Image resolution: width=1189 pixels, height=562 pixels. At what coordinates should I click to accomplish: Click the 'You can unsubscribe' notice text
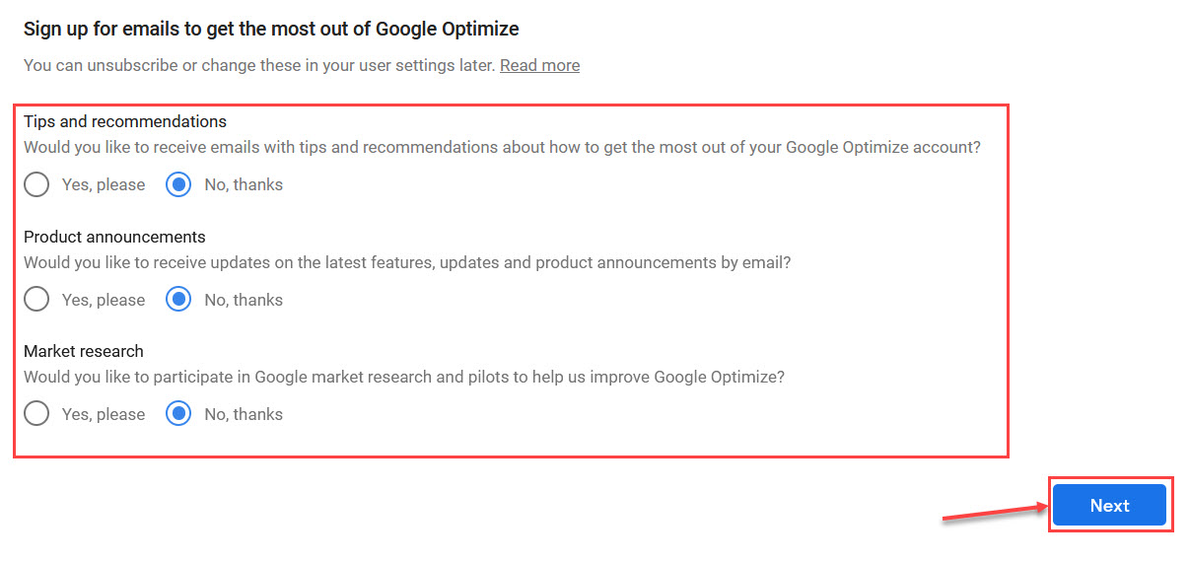click(x=259, y=65)
